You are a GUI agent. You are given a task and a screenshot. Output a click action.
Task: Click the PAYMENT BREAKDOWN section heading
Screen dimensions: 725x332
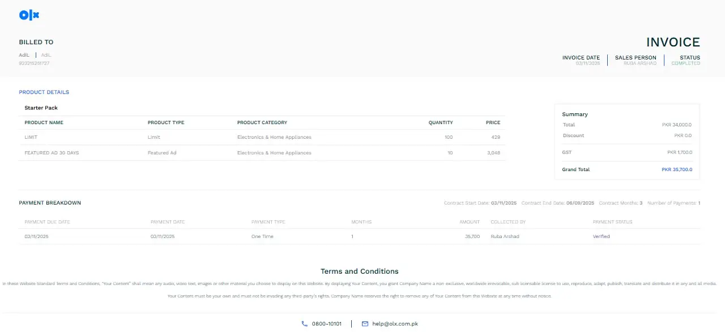(x=50, y=203)
